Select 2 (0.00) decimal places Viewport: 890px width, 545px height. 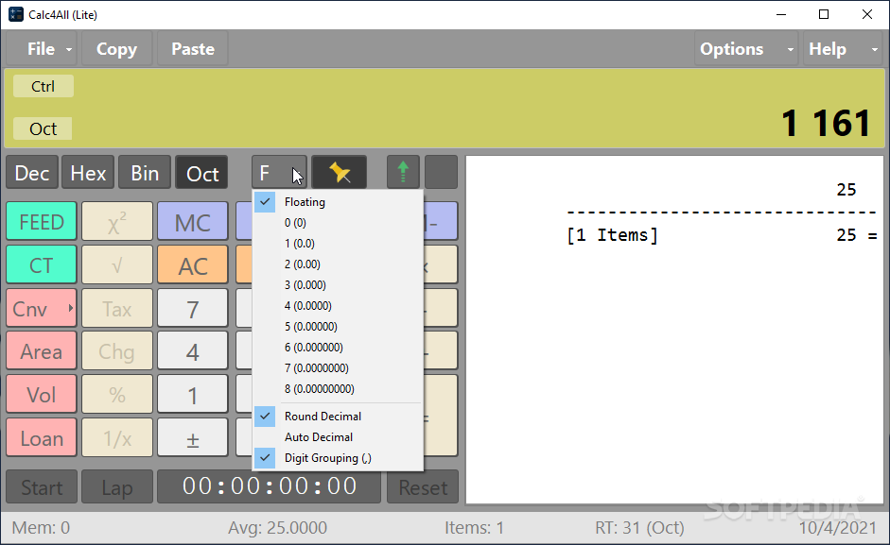(x=339, y=264)
